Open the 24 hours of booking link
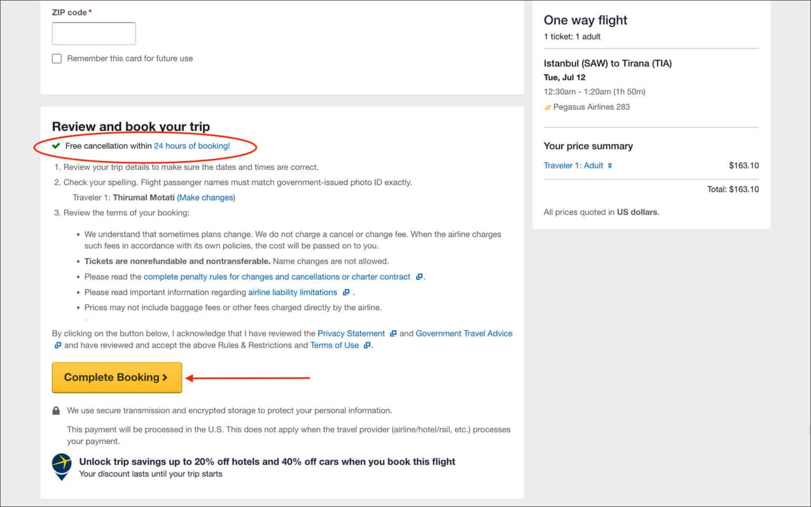This screenshot has height=507, width=811. 192,146
